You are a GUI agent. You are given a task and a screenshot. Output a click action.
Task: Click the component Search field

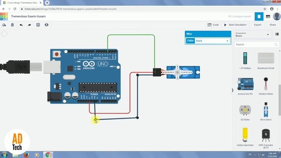(x=256, y=44)
